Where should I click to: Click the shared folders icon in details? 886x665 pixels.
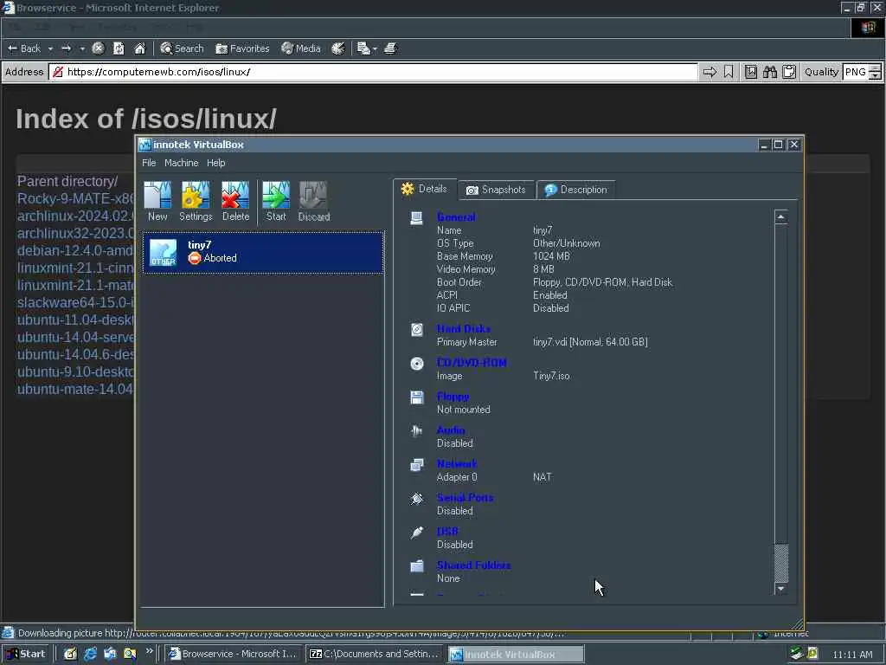pyautogui.click(x=417, y=566)
